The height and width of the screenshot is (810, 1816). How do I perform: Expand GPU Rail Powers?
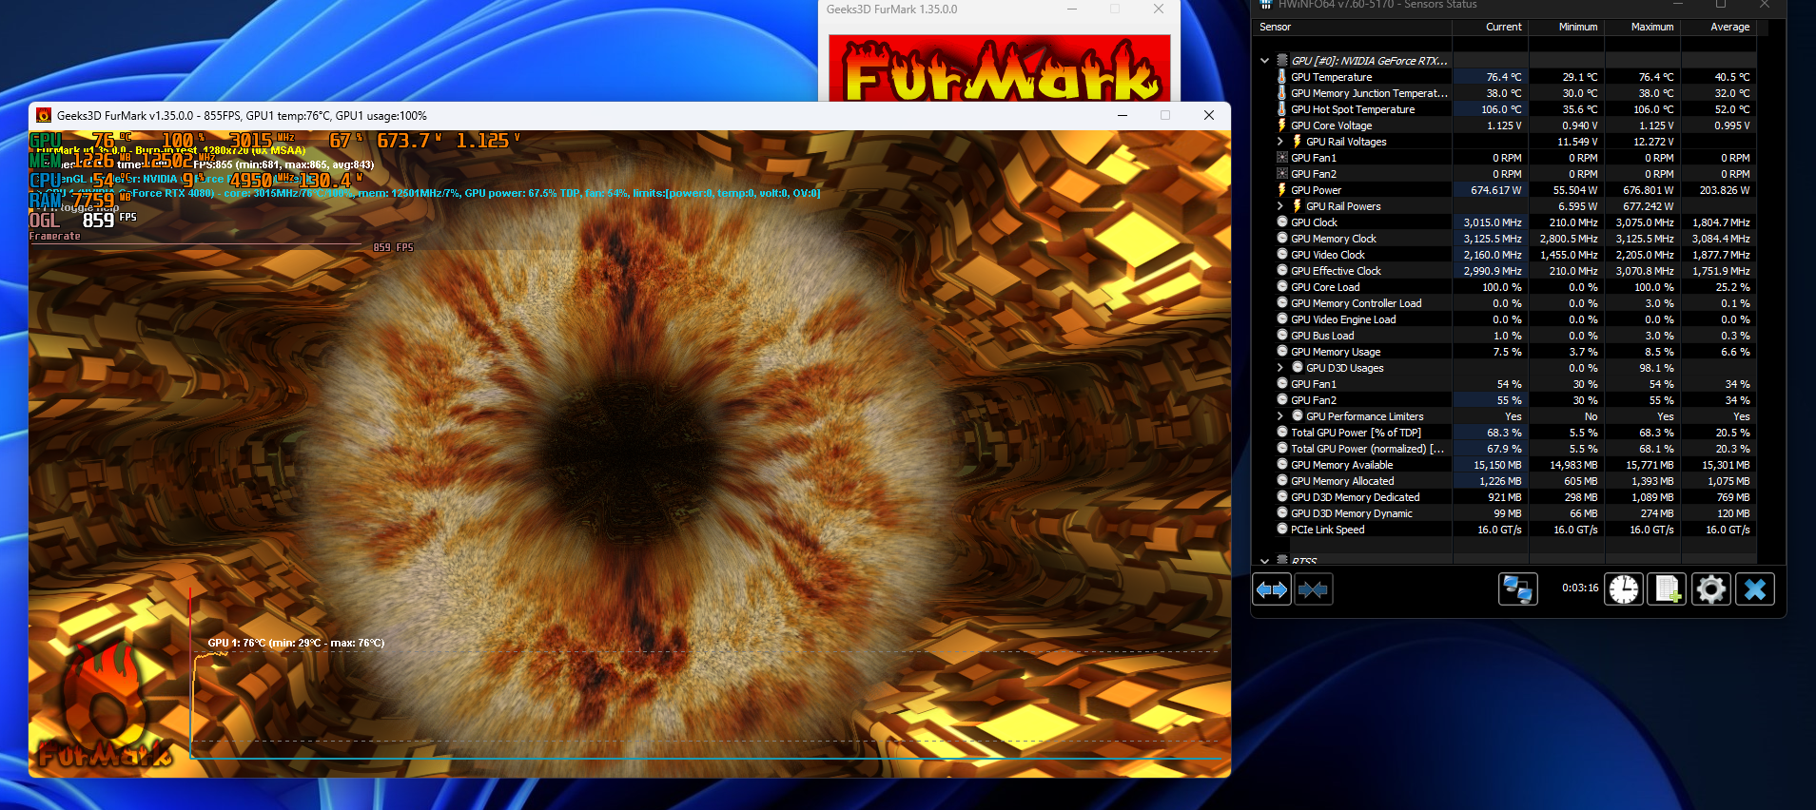(x=1279, y=206)
